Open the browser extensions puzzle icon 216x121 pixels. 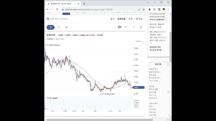coord(149,9)
